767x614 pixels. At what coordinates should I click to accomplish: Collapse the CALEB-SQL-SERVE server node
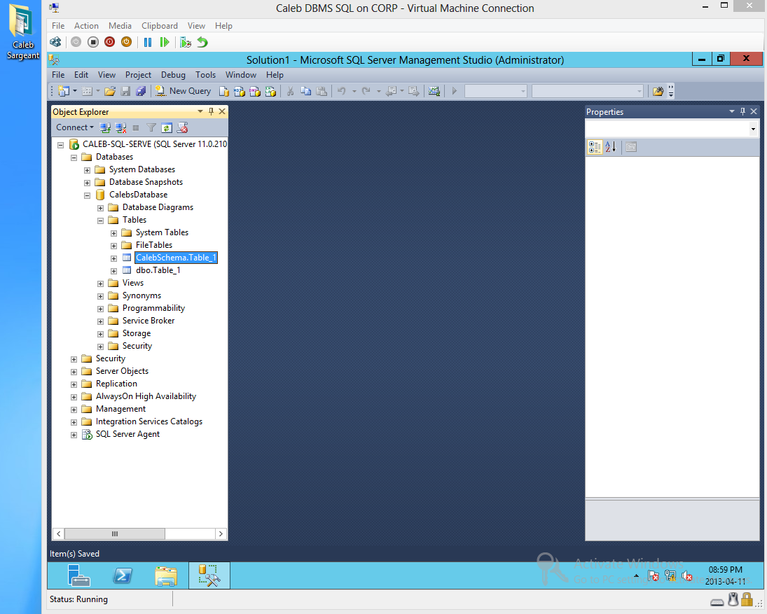(x=61, y=145)
